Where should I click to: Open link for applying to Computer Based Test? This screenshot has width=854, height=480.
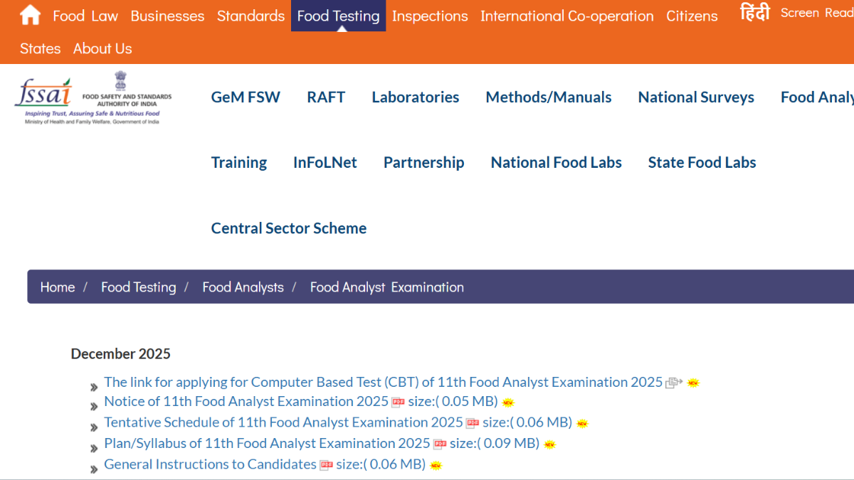point(383,382)
